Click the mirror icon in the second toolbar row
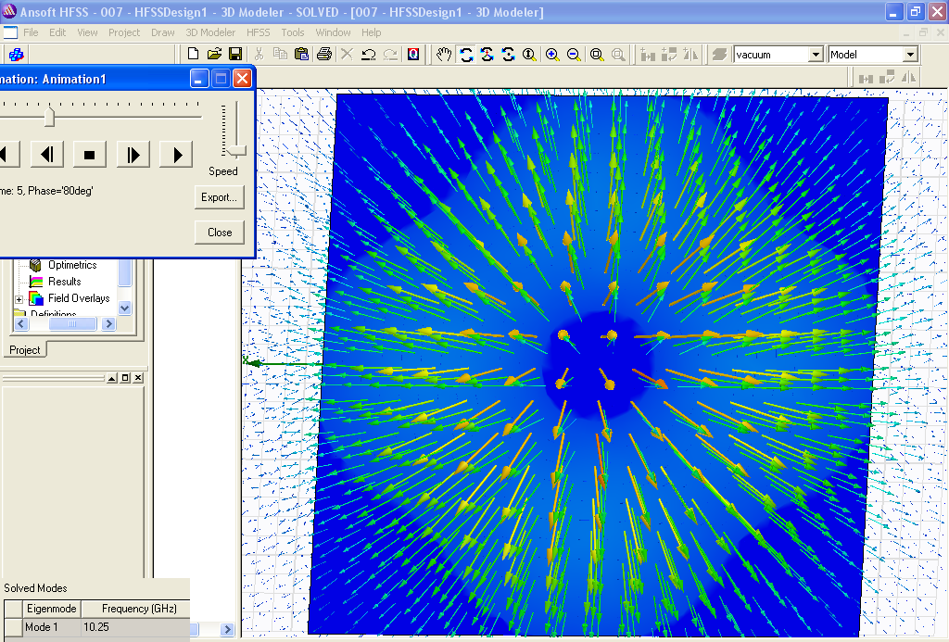 point(908,78)
